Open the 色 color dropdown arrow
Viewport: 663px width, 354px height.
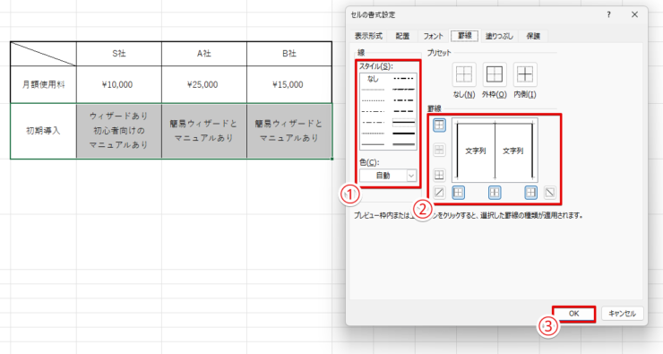click(x=411, y=175)
